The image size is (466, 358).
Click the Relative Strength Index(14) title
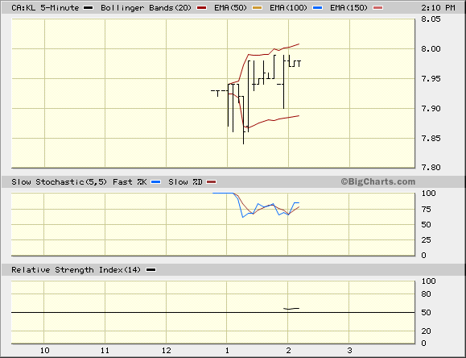76,270
